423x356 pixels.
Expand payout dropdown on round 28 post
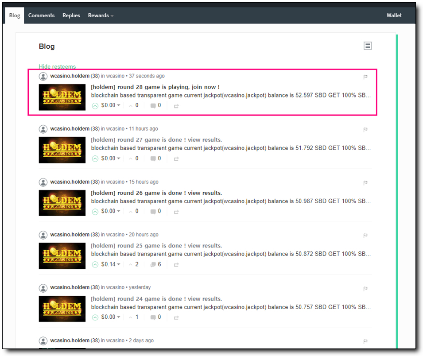111,105
